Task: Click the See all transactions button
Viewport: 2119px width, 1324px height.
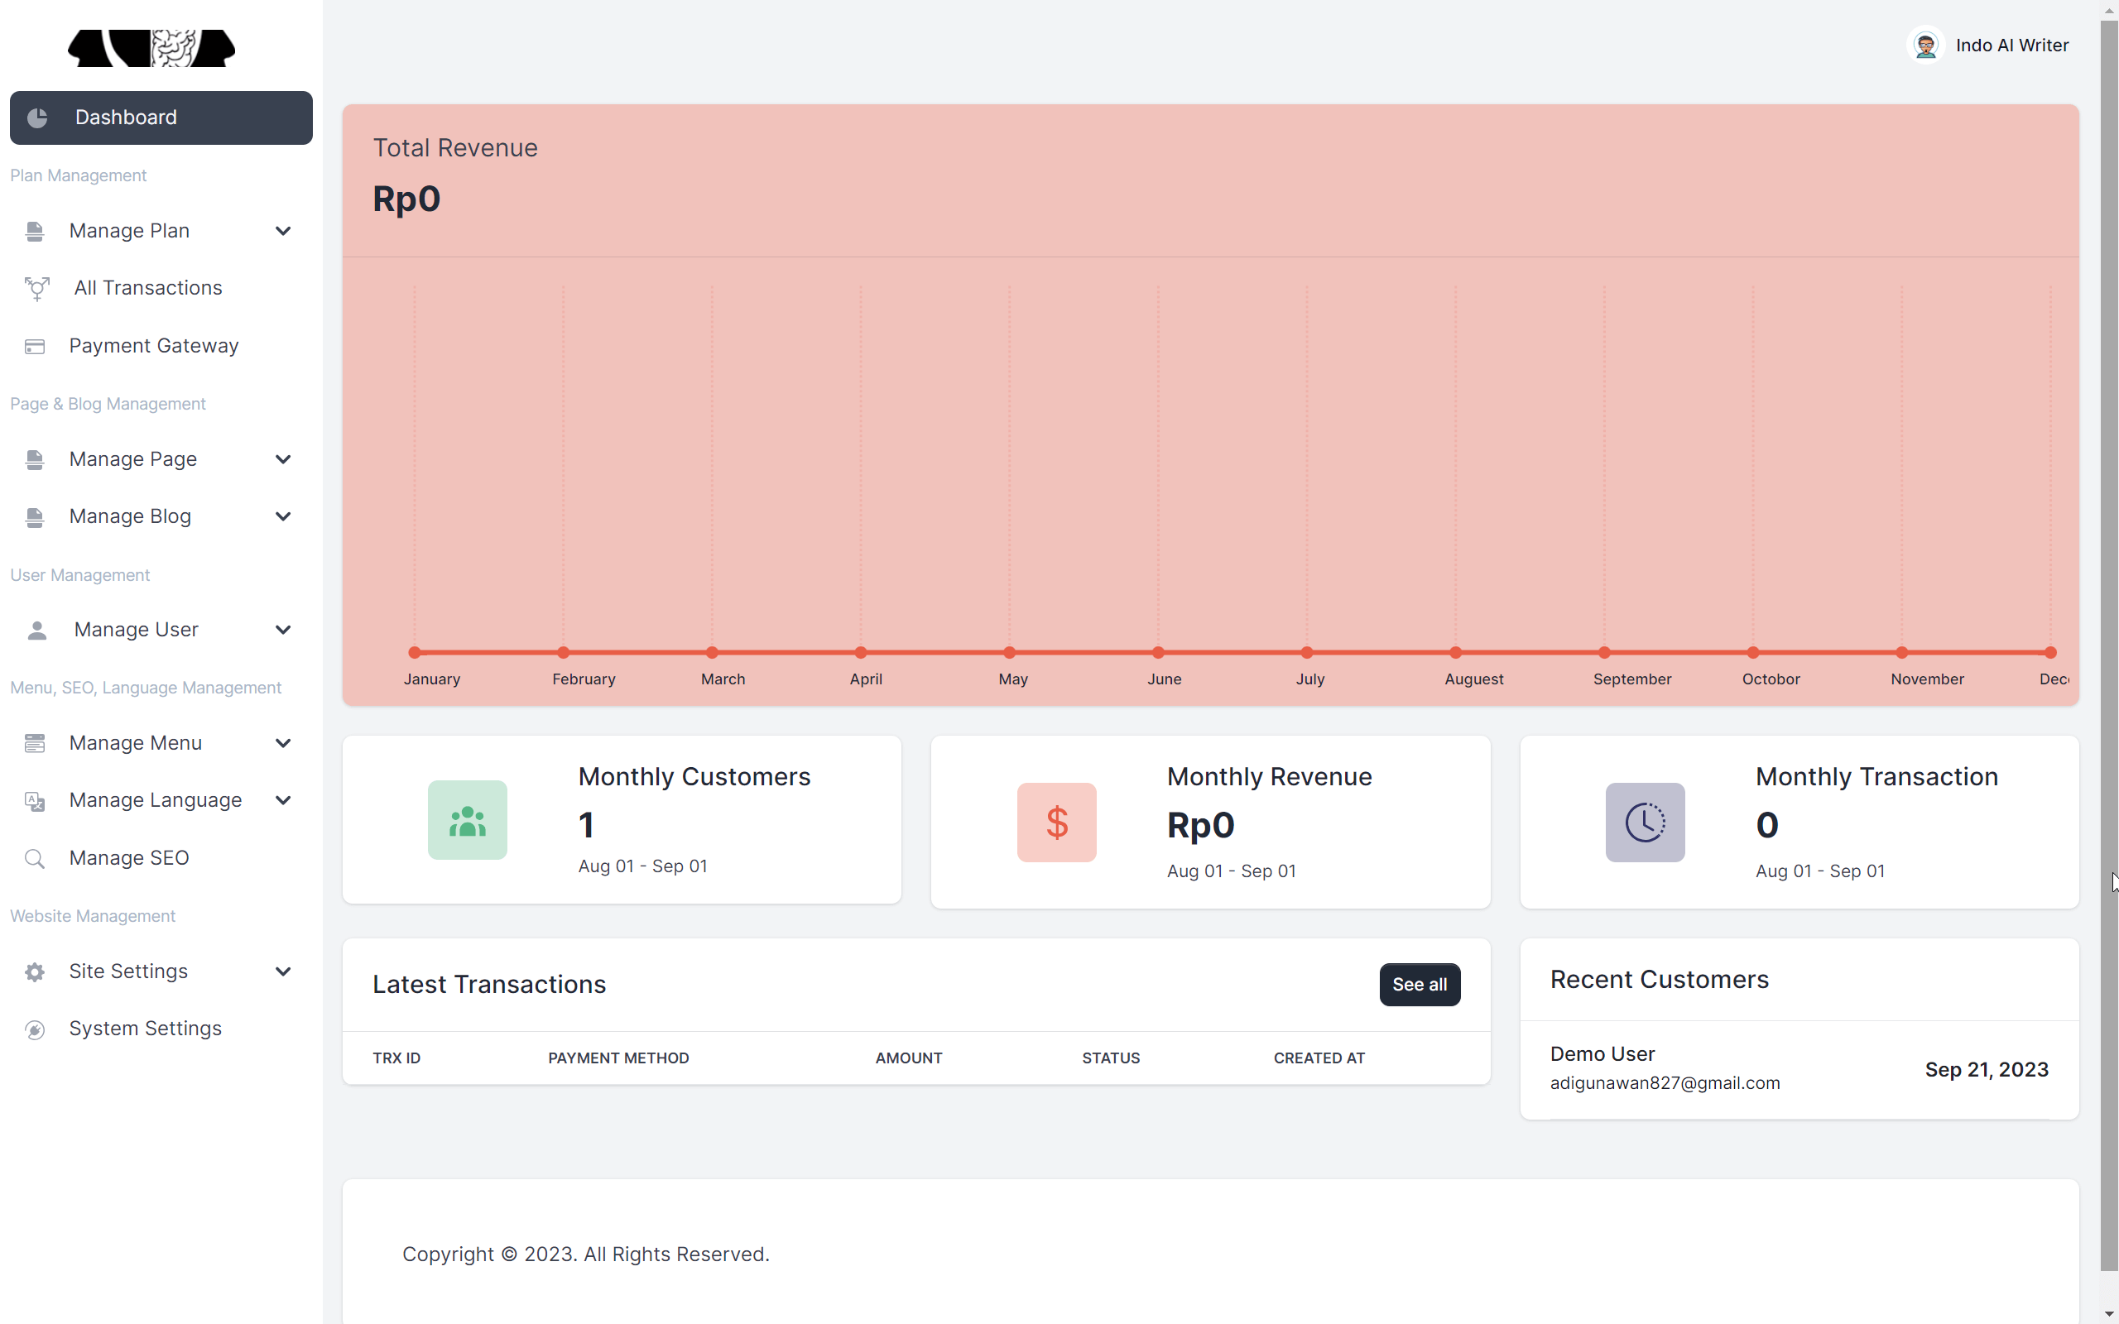Action: click(x=1419, y=984)
